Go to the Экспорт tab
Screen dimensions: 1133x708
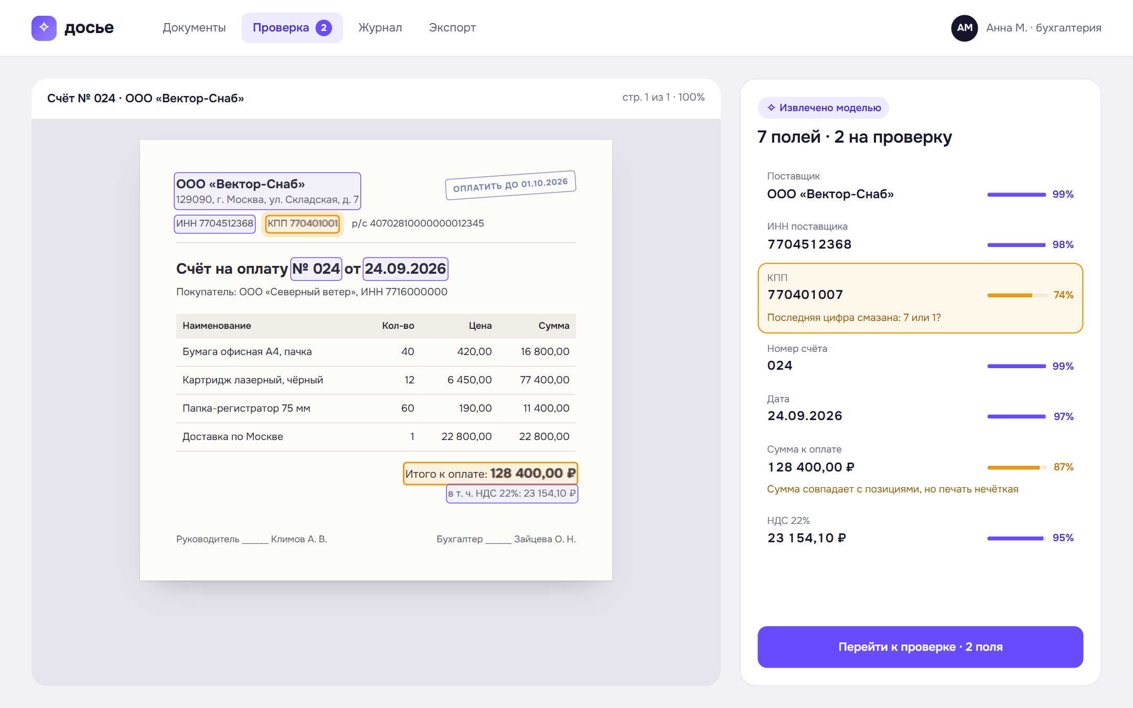click(452, 28)
